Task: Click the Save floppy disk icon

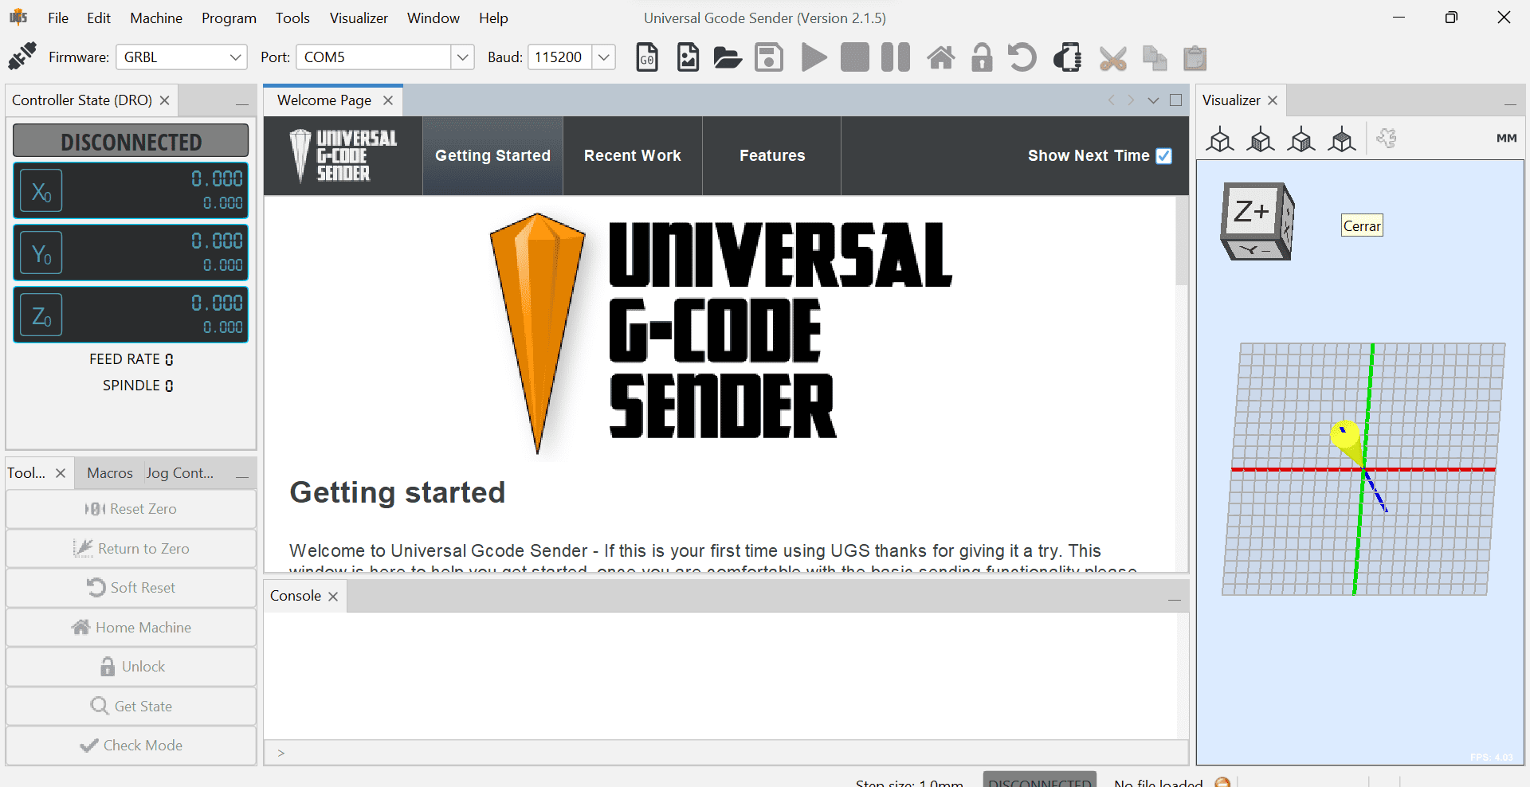Action: pos(769,57)
